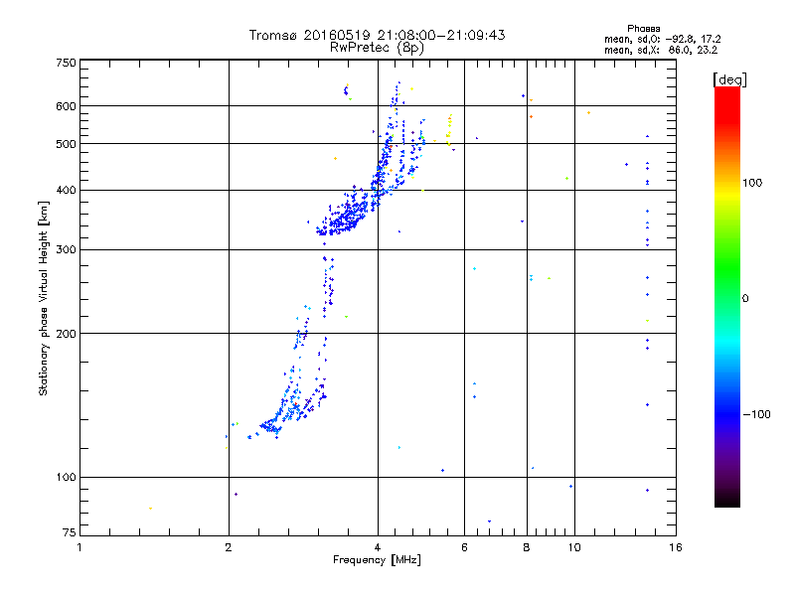The width and height of the screenshot is (795, 596).
Task: Click the '1' x-axis tick label
Action: coord(79,547)
